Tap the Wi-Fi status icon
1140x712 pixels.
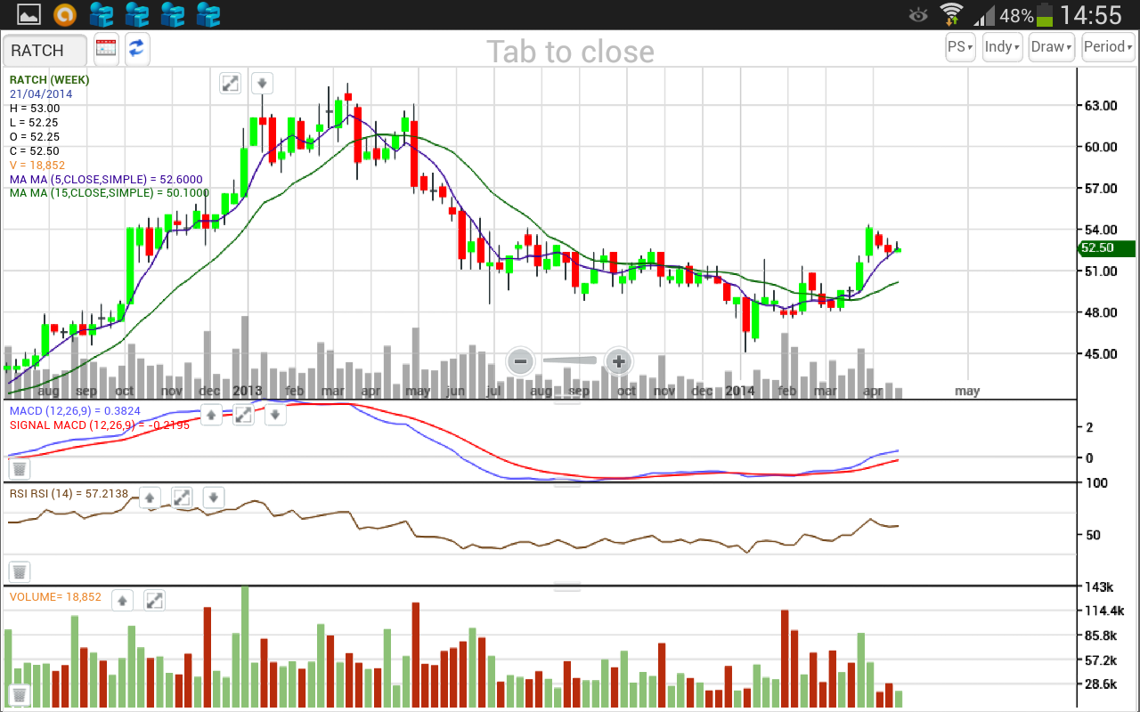(952, 14)
